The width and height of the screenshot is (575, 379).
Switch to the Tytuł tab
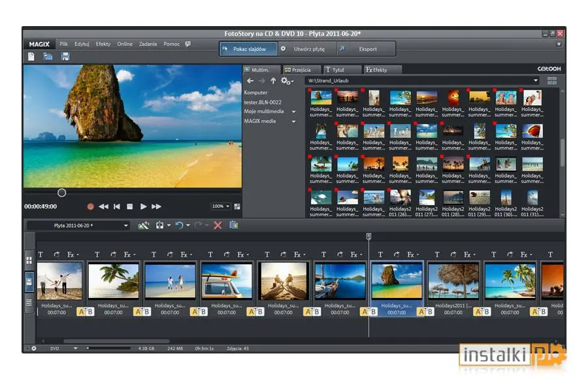pos(341,70)
